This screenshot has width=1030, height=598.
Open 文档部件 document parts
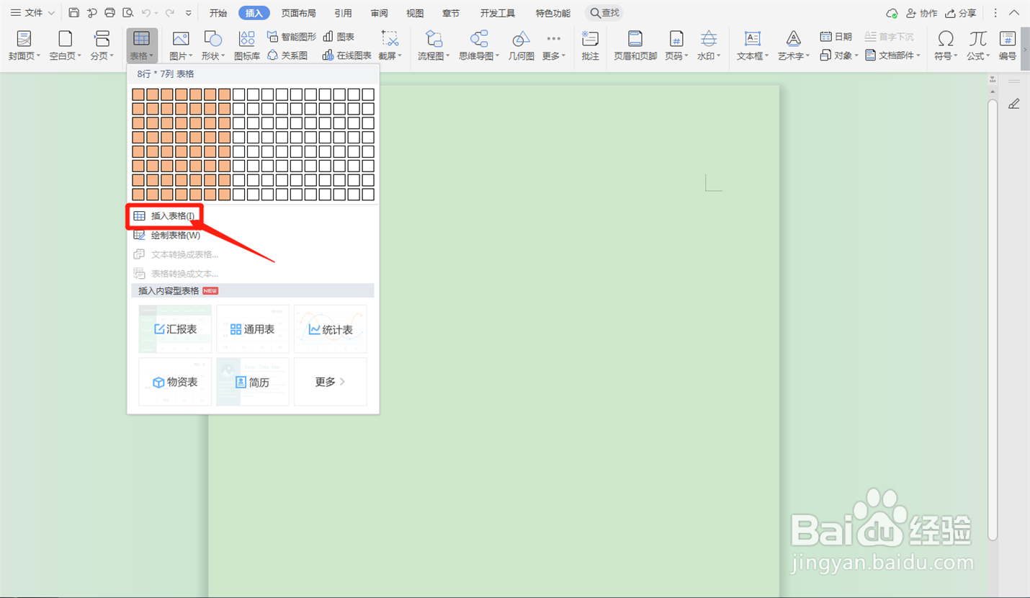(893, 55)
